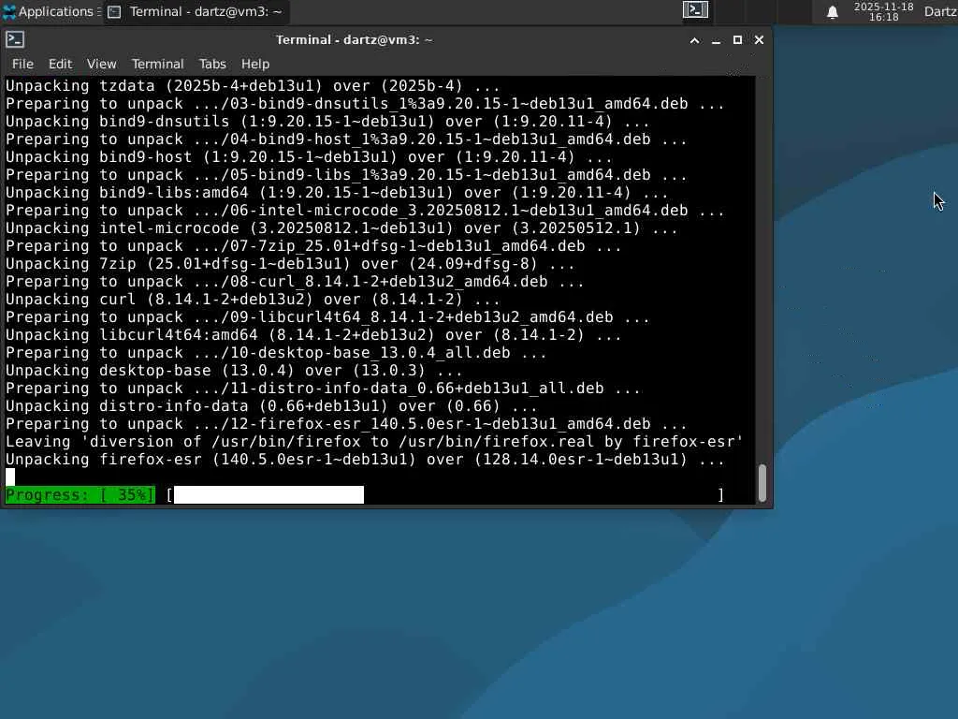Click the white apt progress bar
The image size is (958, 719).
tap(269, 494)
